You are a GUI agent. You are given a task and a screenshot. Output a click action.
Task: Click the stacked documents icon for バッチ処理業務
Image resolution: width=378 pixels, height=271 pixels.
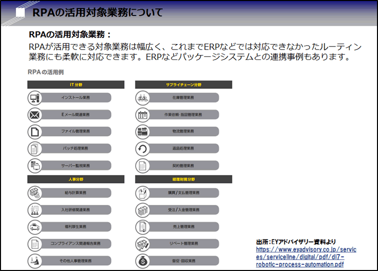click(35, 148)
